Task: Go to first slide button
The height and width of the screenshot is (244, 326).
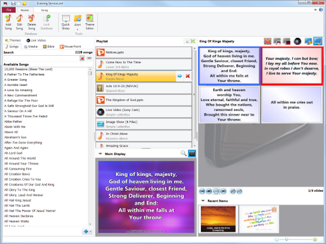Action: click(202, 191)
